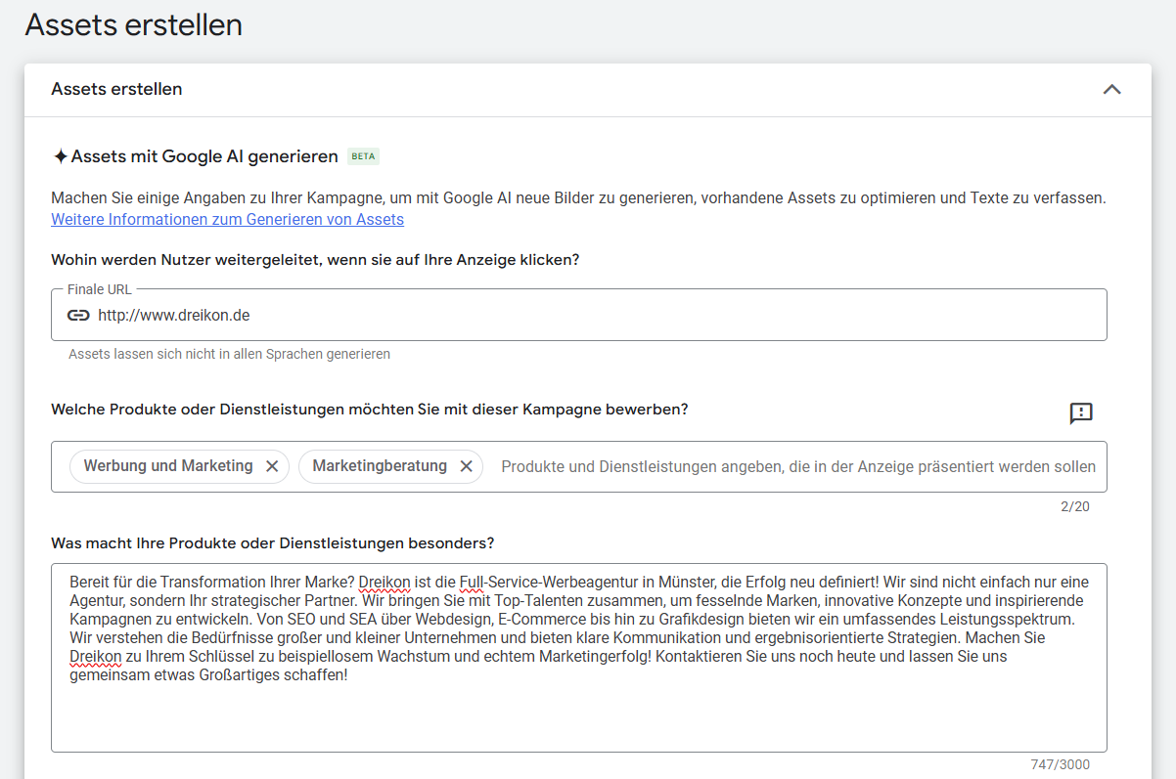The image size is (1176, 779).
Task: Click the 'Assets mit Google AI generieren' heading
Action: (x=204, y=156)
